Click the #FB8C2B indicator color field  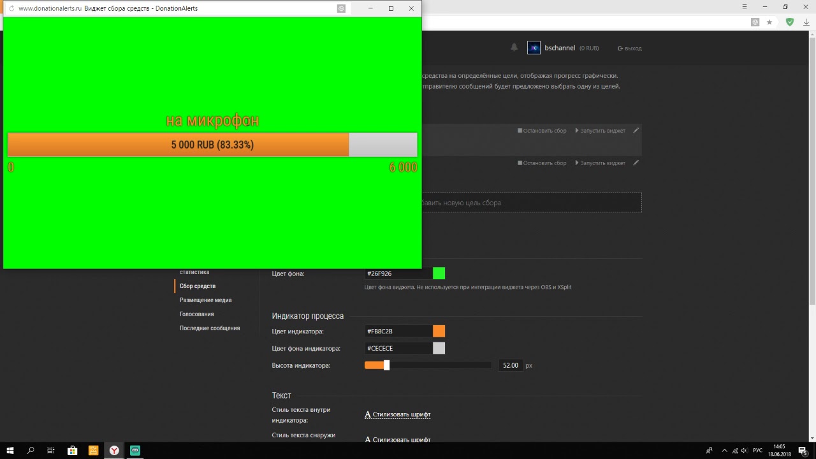coord(398,331)
